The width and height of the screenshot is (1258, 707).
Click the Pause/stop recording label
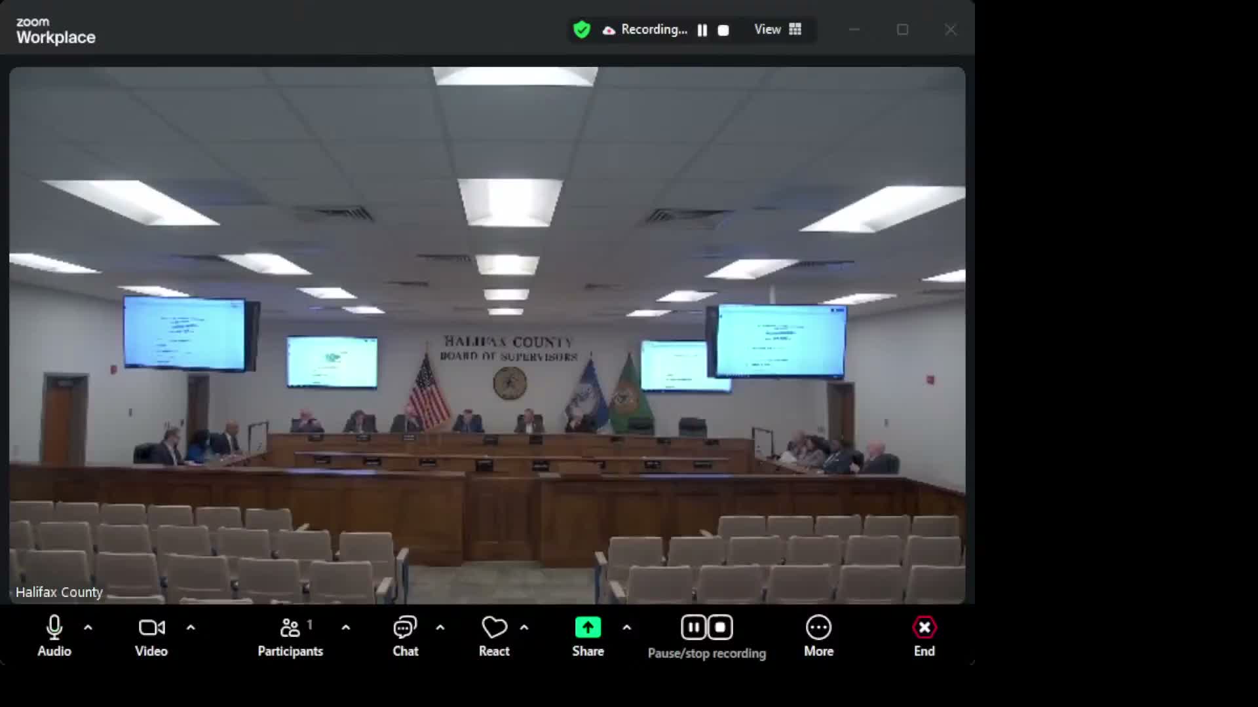[x=706, y=652]
